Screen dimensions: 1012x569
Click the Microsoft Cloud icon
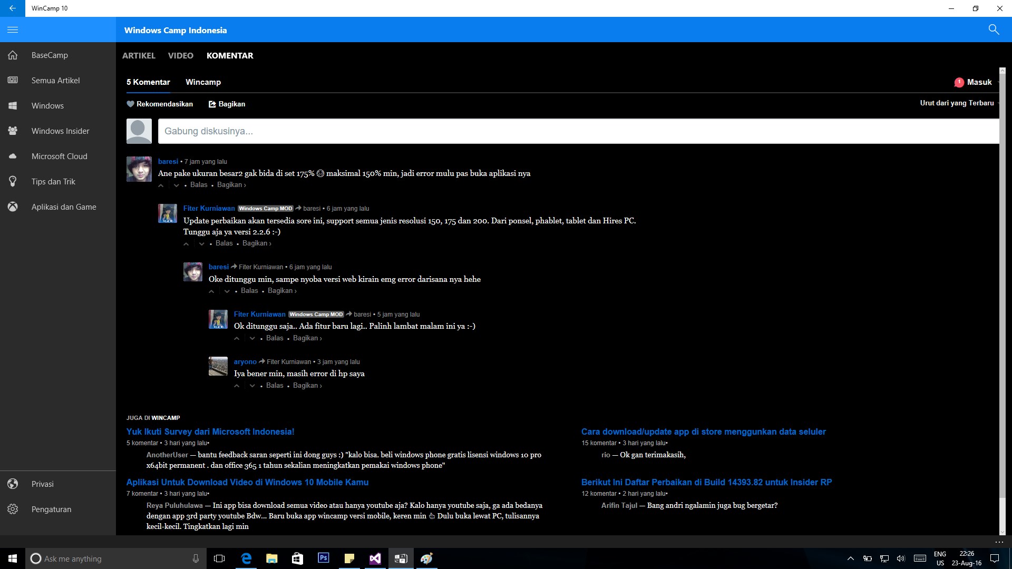[13, 156]
